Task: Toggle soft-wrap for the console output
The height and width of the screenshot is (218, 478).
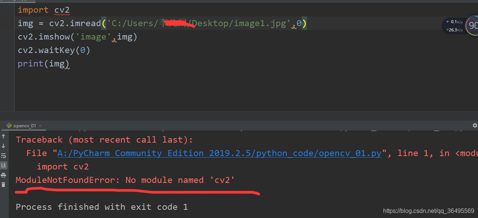Action: (4, 155)
